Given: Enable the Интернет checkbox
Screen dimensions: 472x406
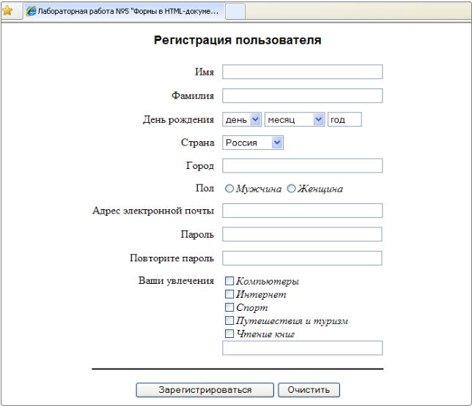Looking at the screenshot, I should 229,294.
